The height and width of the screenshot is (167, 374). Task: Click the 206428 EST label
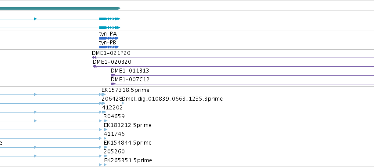coord(112,99)
